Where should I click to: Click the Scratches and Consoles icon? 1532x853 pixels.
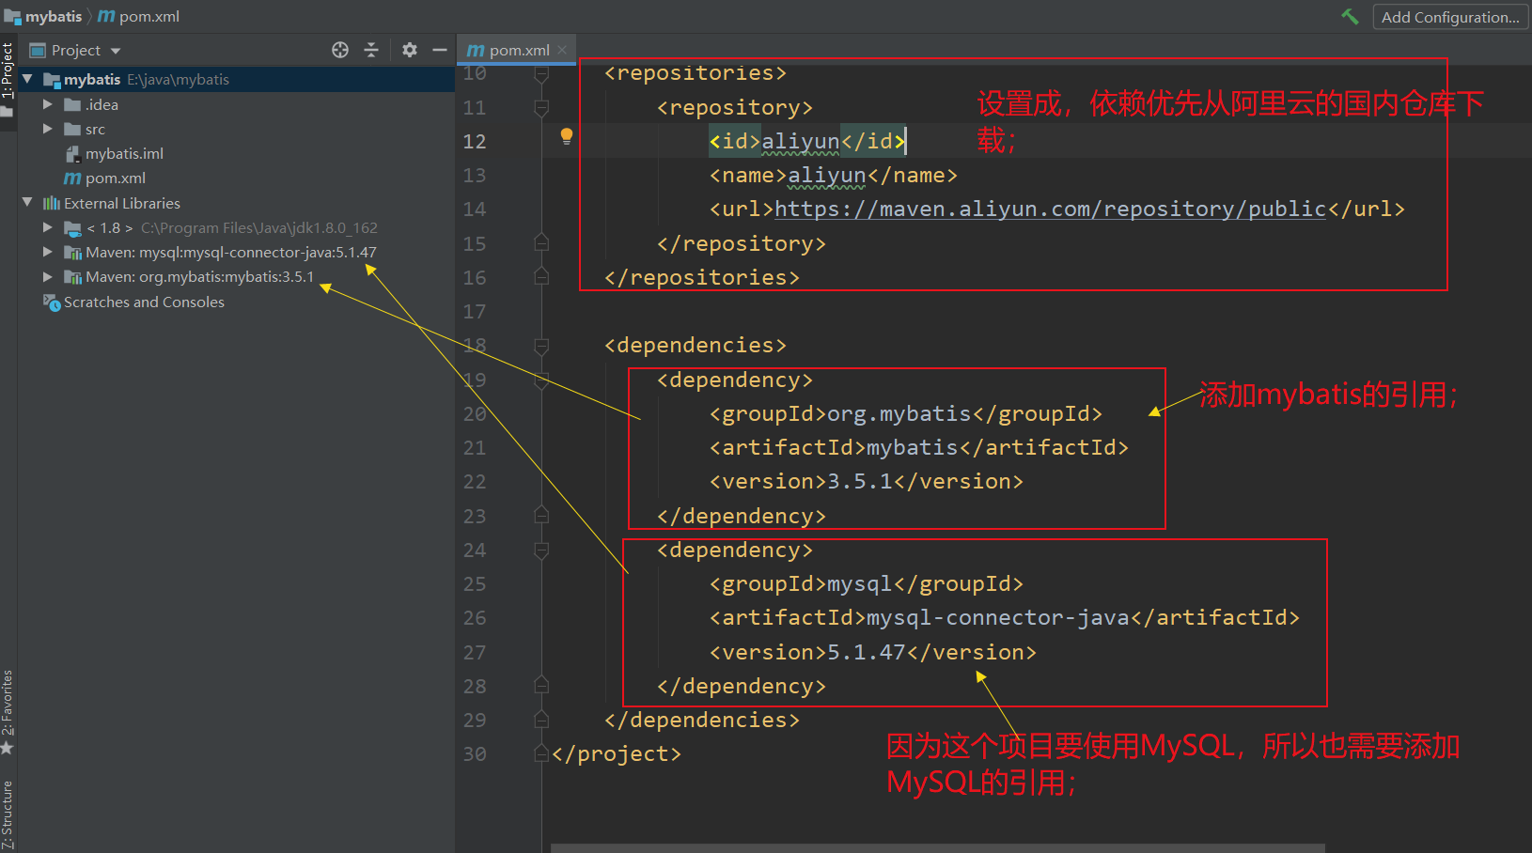pos(53,302)
